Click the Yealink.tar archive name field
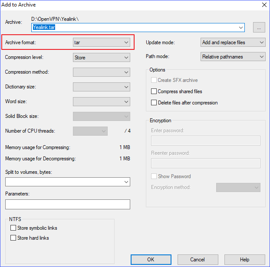Image resolution: width=270 pixels, height=267 pixels. (135, 28)
